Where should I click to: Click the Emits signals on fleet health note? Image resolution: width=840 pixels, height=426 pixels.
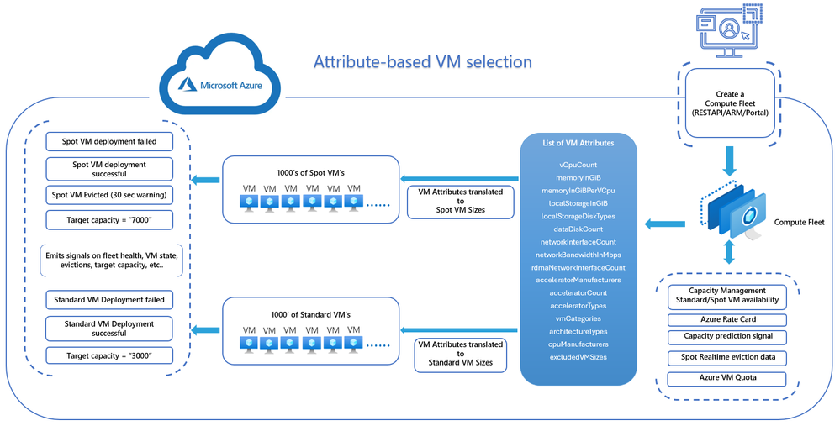[112, 260]
